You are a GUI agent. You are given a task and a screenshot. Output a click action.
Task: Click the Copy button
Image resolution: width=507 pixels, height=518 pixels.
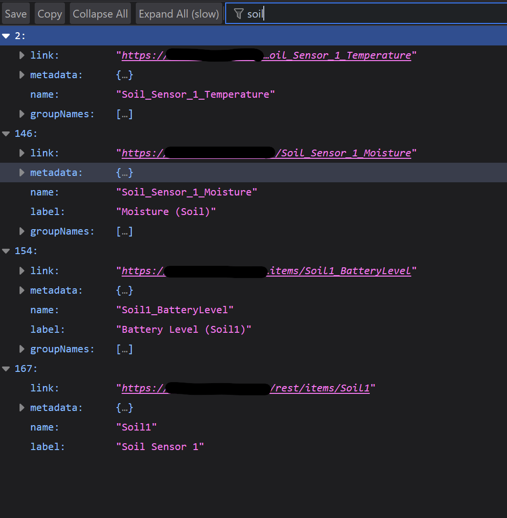(x=49, y=13)
